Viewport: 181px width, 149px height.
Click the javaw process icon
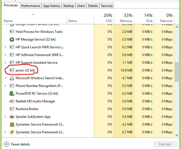tap(12, 70)
